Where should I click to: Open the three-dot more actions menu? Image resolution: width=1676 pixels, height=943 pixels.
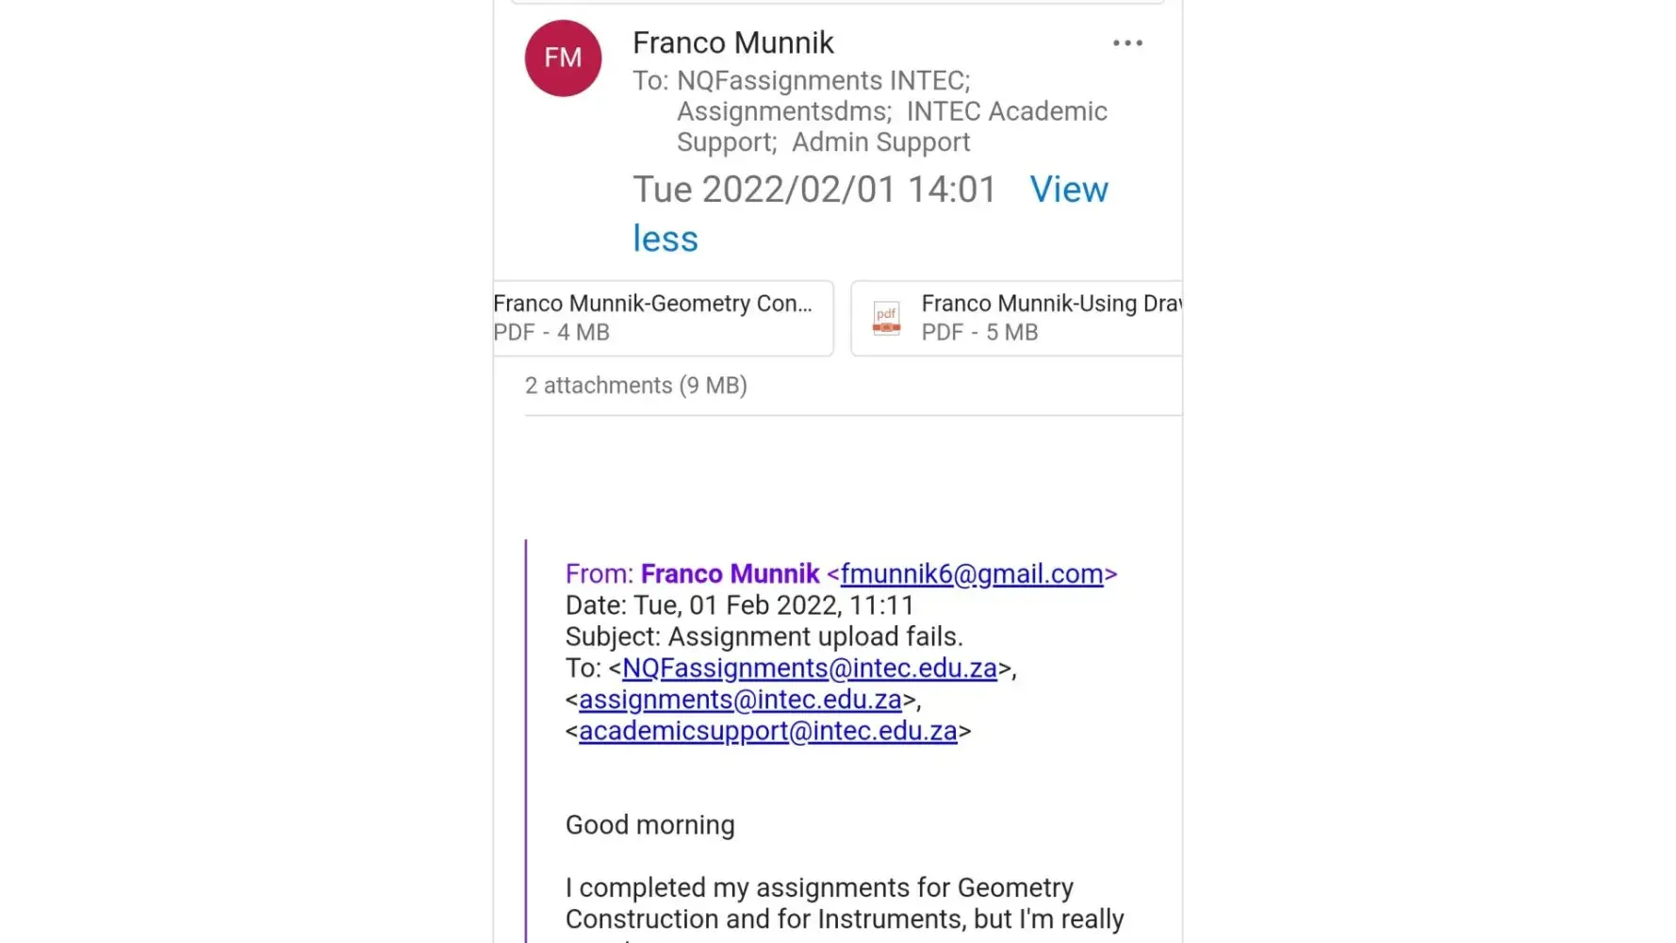pyautogui.click(x=1127, y=43)
